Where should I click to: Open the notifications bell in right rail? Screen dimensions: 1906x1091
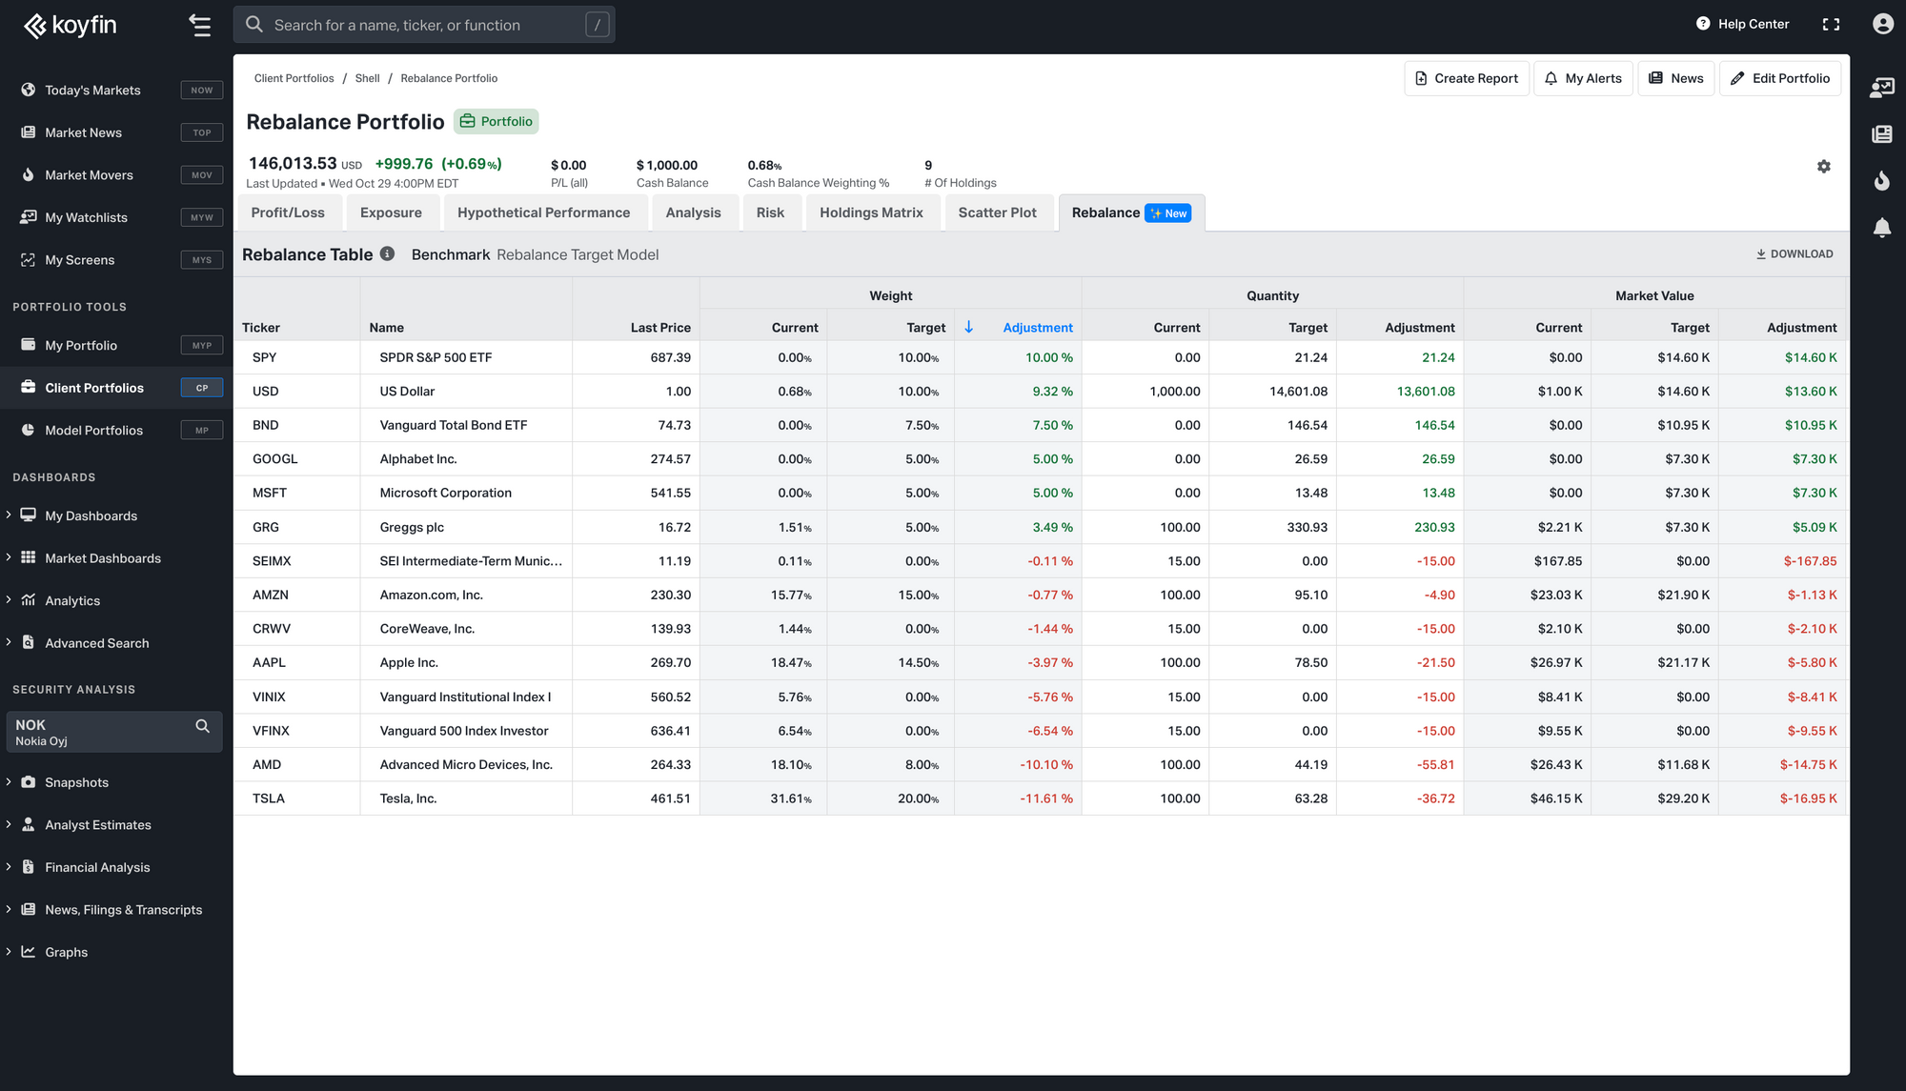tap(1881, 228)
